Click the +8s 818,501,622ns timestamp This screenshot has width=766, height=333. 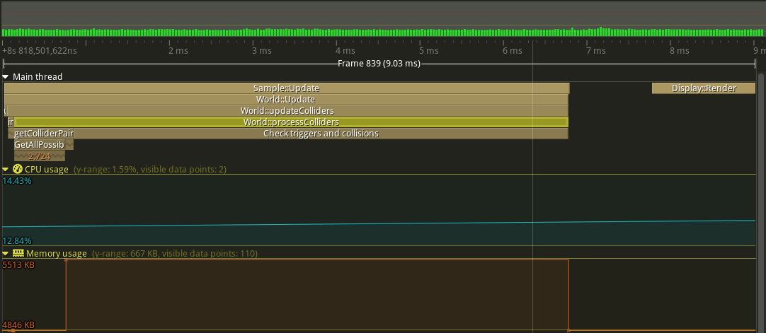tap(40, 51)
